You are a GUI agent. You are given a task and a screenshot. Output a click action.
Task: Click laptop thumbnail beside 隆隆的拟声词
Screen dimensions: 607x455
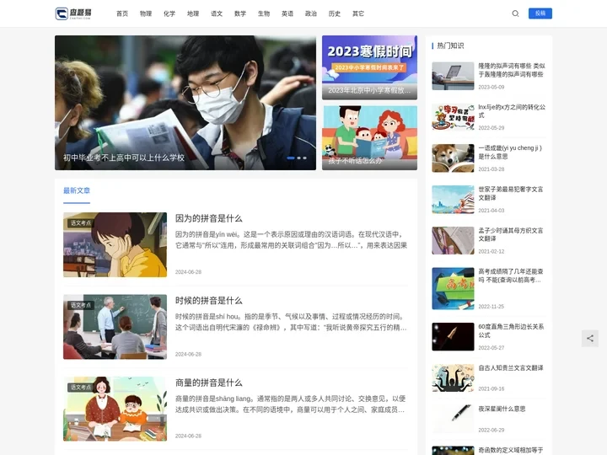[453, 76]
